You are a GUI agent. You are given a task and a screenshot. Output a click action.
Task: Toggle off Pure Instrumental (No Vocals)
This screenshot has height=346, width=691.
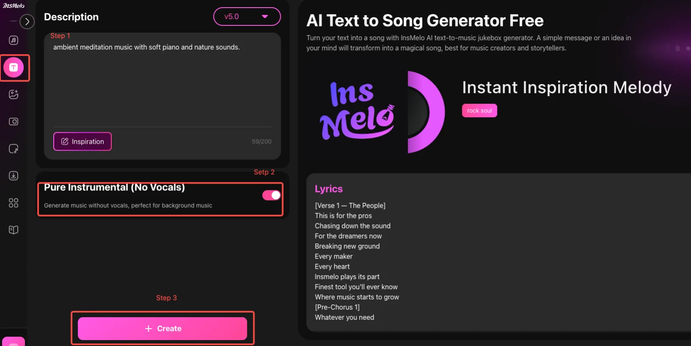click(x=271, y=195)
